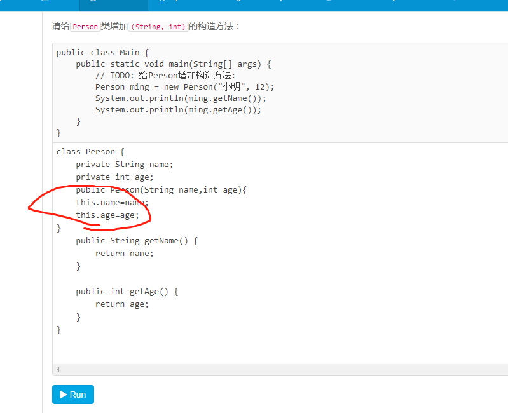Click the 'this.age=age;' line
The width and height of the screenshot is (508, 413).
(107, 215)
